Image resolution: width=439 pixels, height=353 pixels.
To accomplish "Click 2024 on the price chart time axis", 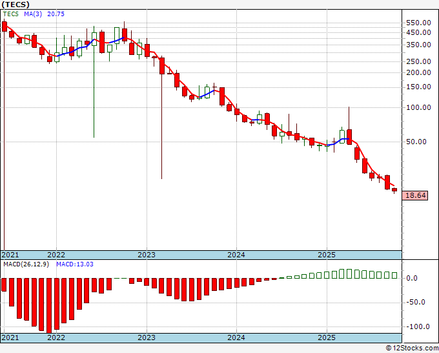I will 236,255.
